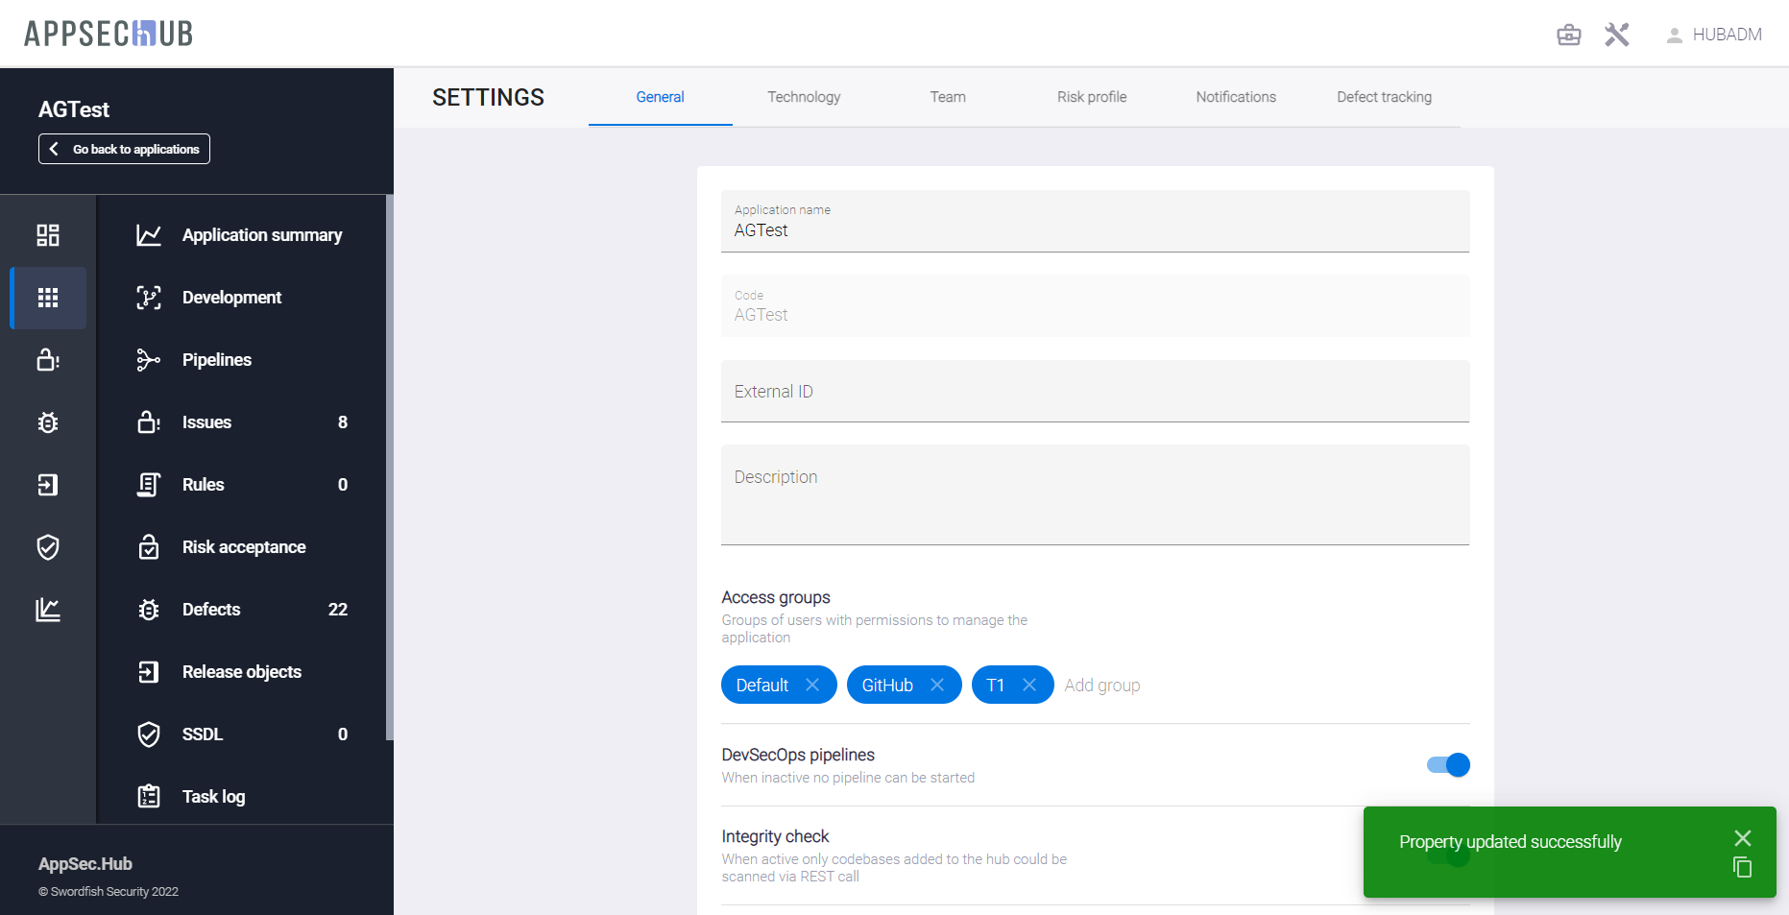The height and width of the screenshot is (915, 1789).
Task: Copy notification text using the copy icon
Action: click(x=1742, y=868)
